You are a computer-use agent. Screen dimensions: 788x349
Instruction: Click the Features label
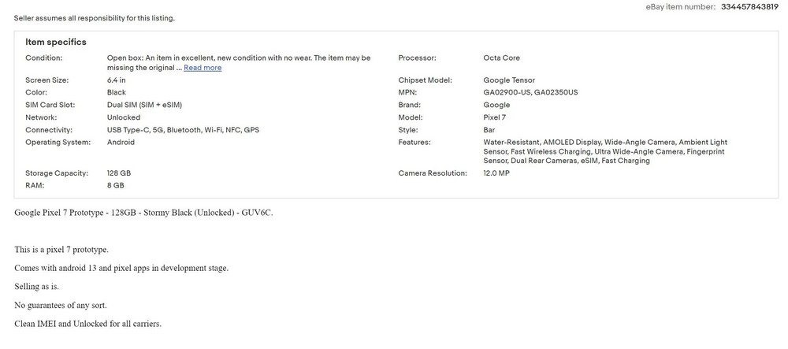(414, 142)
